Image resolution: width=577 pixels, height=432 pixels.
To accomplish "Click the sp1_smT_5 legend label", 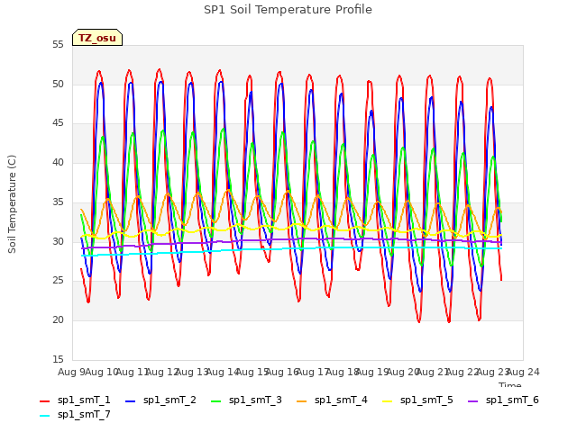I will [x=426, y=400].
